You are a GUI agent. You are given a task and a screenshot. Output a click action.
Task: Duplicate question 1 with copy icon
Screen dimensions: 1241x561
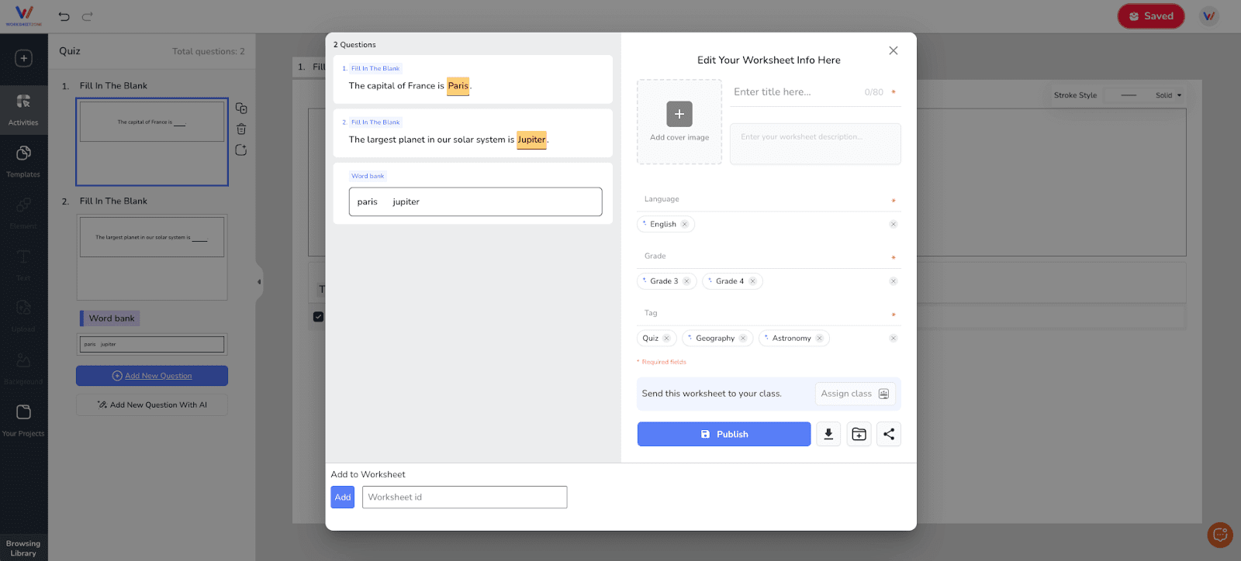241,108
